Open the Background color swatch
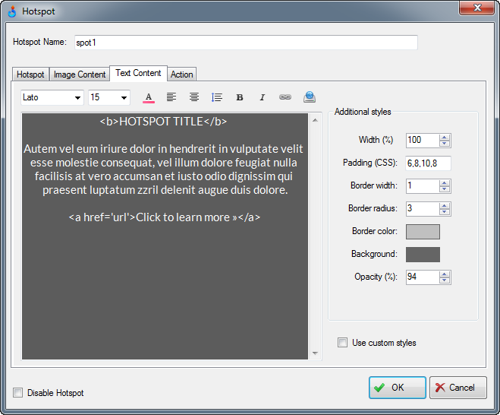The width and height of the screenshot is (500, 415). click(x=423, y=255)
